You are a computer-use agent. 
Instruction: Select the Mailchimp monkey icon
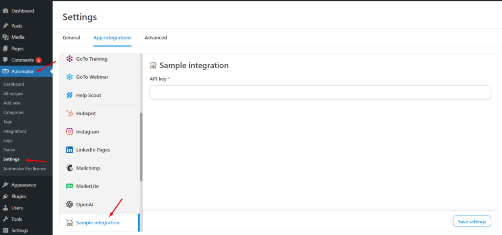pos(70,168)
